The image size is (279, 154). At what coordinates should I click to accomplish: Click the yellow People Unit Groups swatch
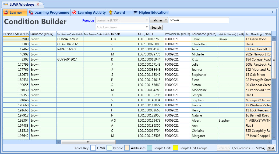(175, 148)
